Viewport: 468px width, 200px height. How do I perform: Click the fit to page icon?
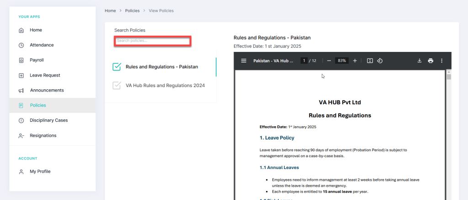point(370,61)
